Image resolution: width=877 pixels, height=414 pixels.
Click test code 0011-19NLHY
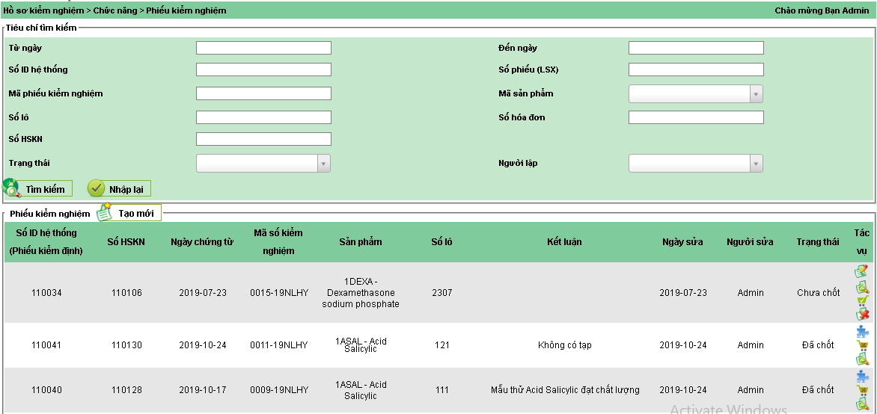coord(278,345)
